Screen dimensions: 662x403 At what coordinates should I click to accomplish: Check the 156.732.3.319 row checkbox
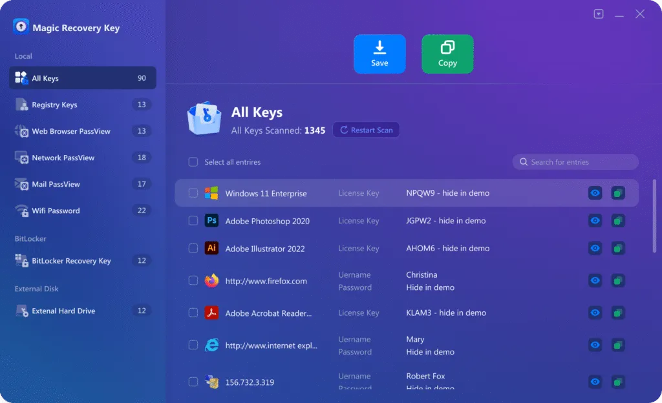pos(193,382)
